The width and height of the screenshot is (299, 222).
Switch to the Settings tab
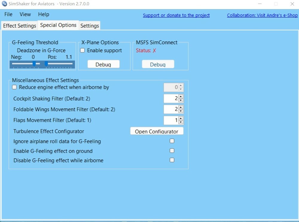pyautogui.click(x=90, y=26)
